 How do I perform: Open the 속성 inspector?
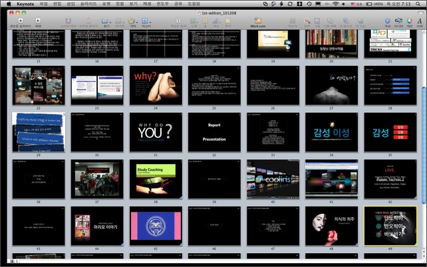[x=387, y=23]
